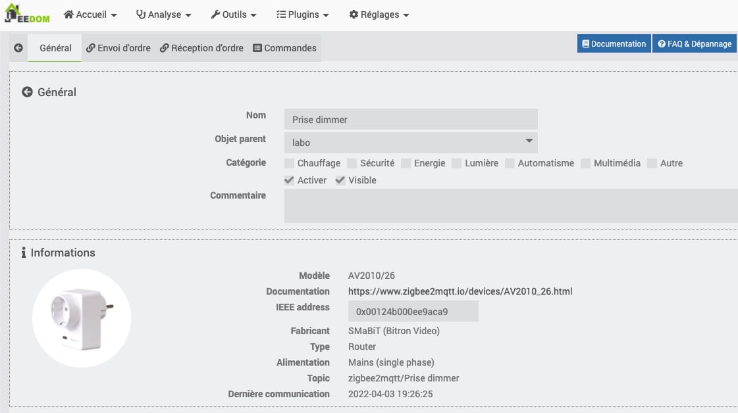This screenshot has width=738, height=413.
Task: Click the Topic value zigbee2mqtt/Prise dimmer
Action: coord(404,378)
